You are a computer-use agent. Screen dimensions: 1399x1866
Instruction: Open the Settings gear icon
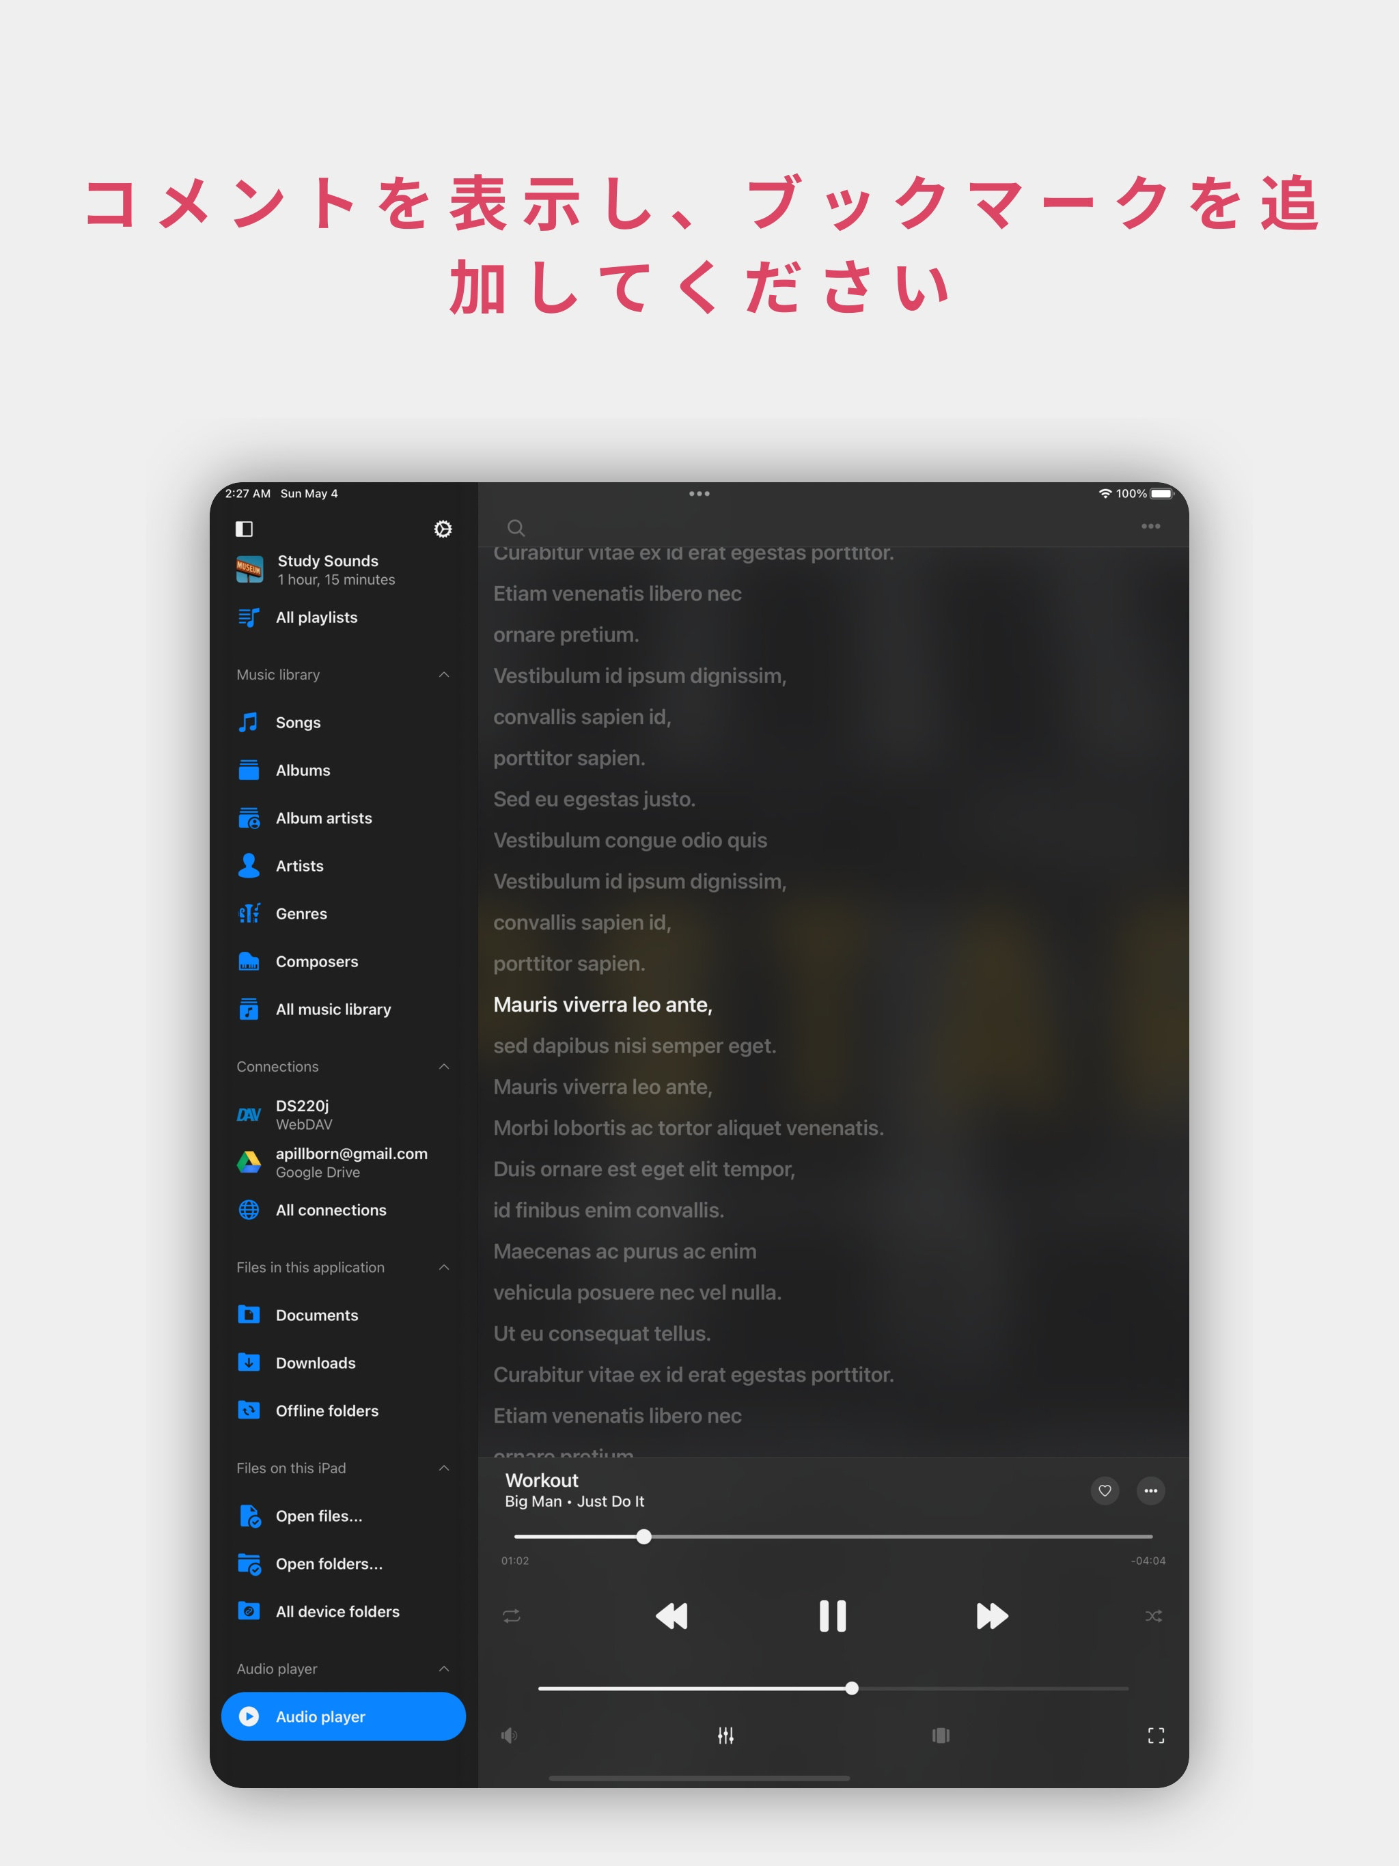pos(442,529)
